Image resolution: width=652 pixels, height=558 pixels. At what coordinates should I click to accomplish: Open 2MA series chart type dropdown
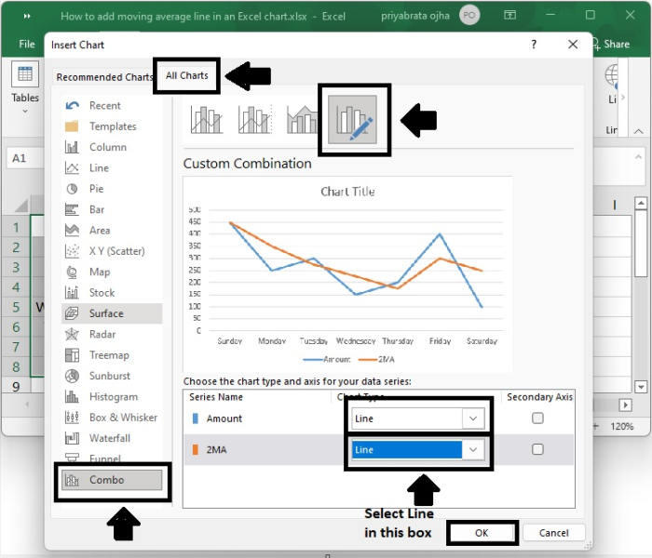473,449
